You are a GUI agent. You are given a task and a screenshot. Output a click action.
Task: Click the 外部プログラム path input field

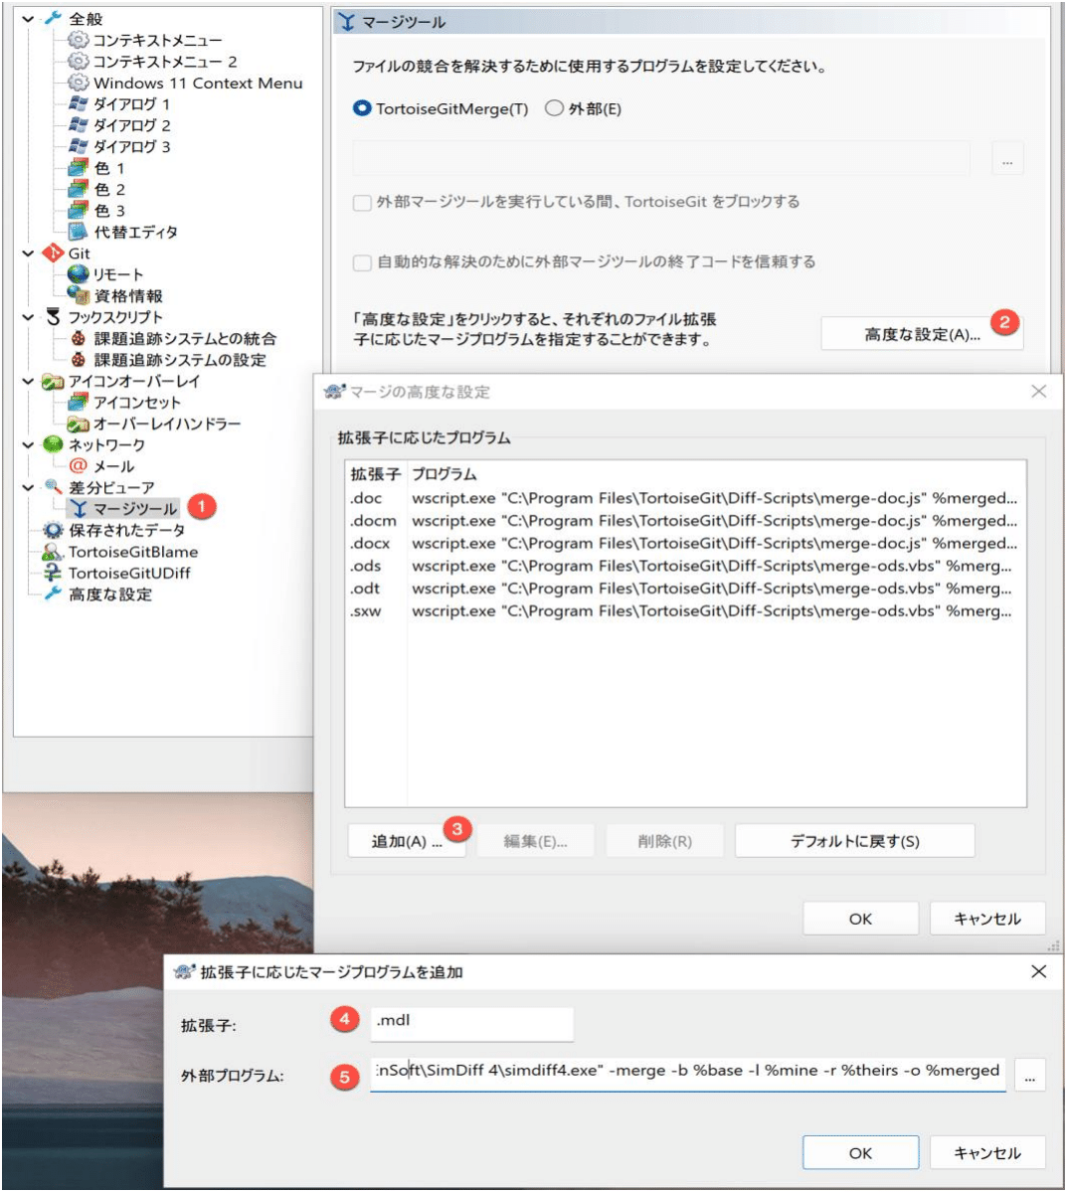click(687, 1074)
